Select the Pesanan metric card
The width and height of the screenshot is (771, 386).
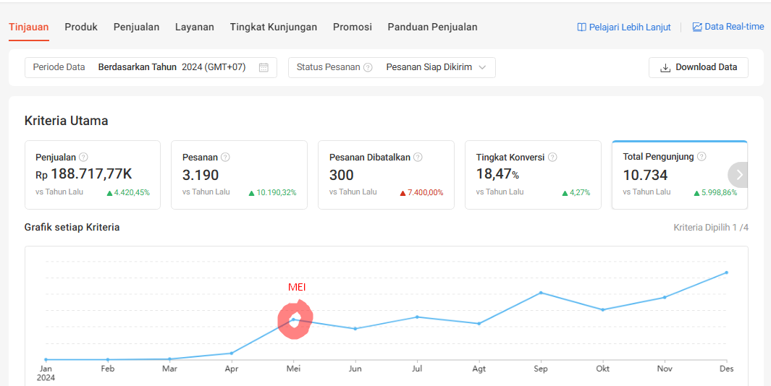point(239,175)
